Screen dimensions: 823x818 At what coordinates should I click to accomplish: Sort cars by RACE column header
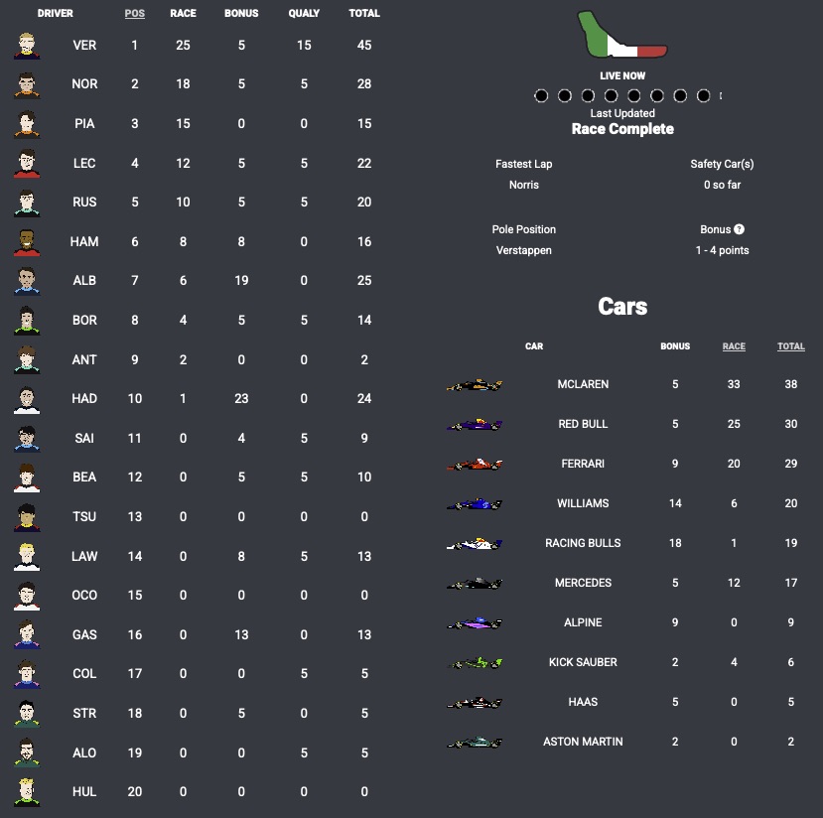pyautogui.click(x=734, y=346)
